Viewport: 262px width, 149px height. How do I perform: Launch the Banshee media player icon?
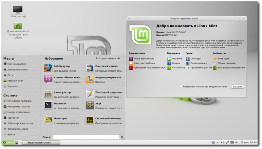tap(90, 79)
